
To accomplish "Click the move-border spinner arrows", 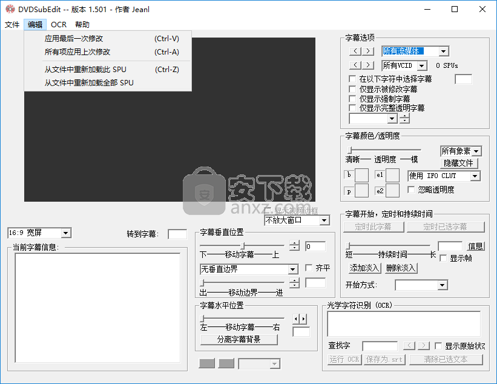I will (x=294, y=282).
